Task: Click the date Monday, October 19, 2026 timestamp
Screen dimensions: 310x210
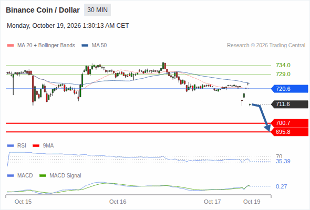Action: [68, 26]
